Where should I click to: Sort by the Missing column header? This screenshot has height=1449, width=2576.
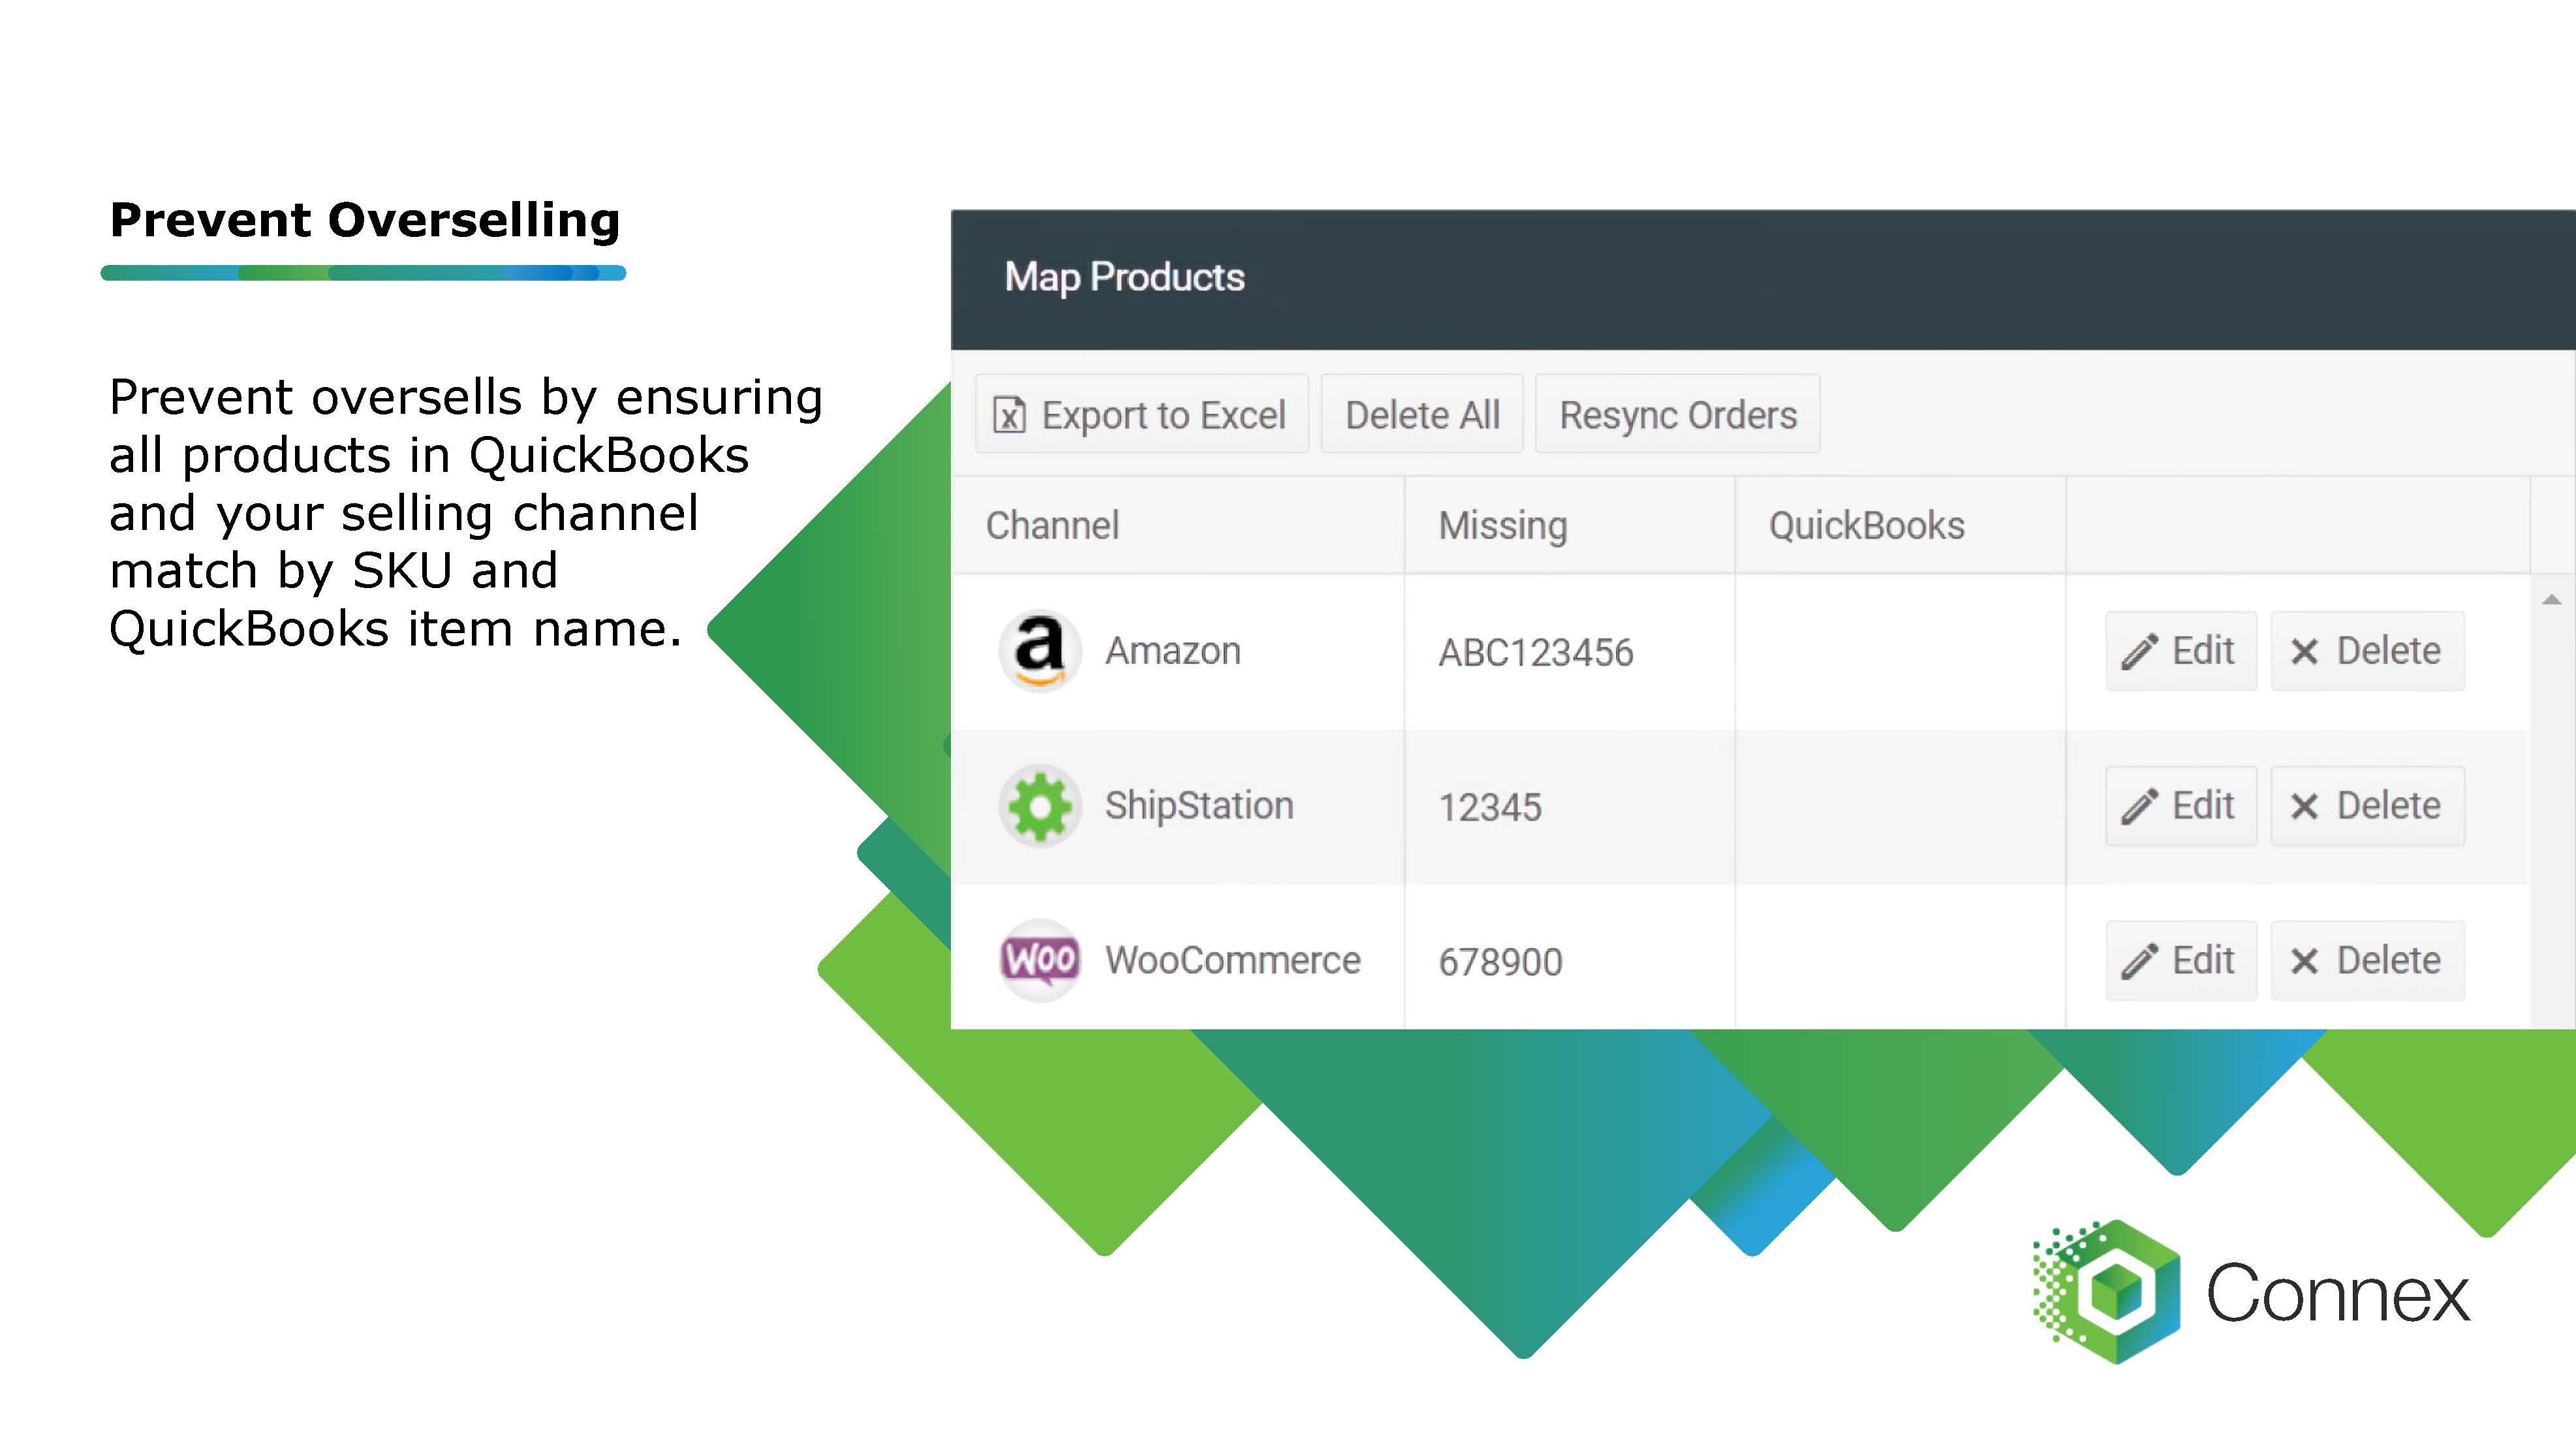[1502, 525]
